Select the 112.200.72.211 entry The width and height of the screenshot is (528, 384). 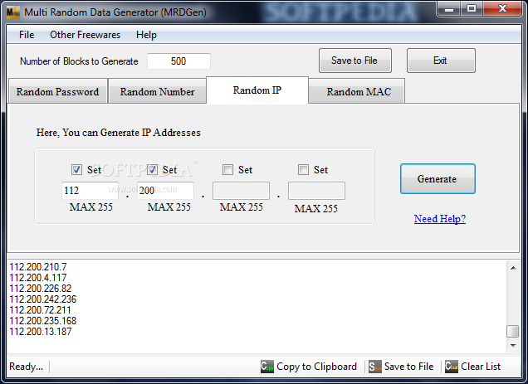tap(41, 310)
